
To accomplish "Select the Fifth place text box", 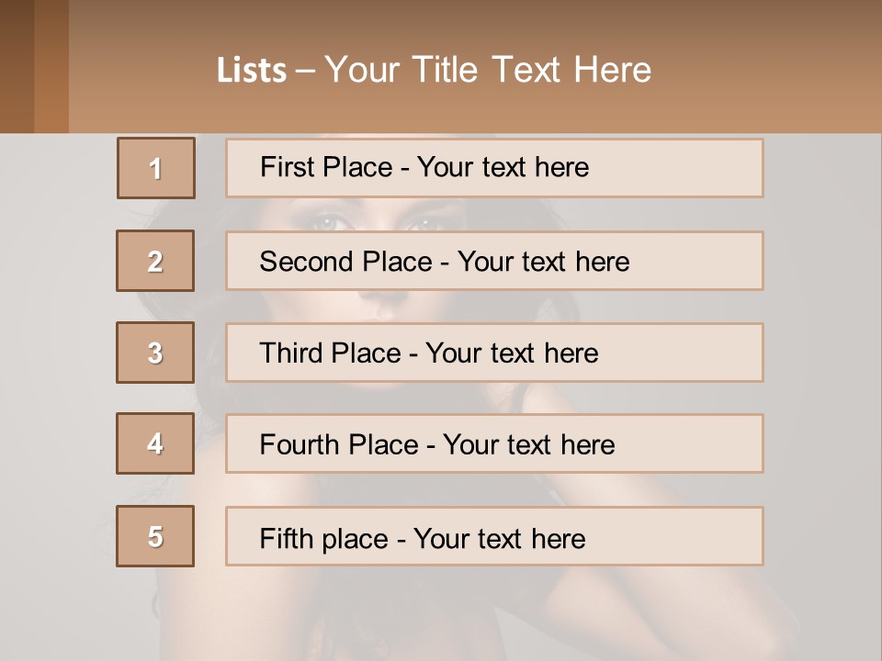I will (494, 536).
